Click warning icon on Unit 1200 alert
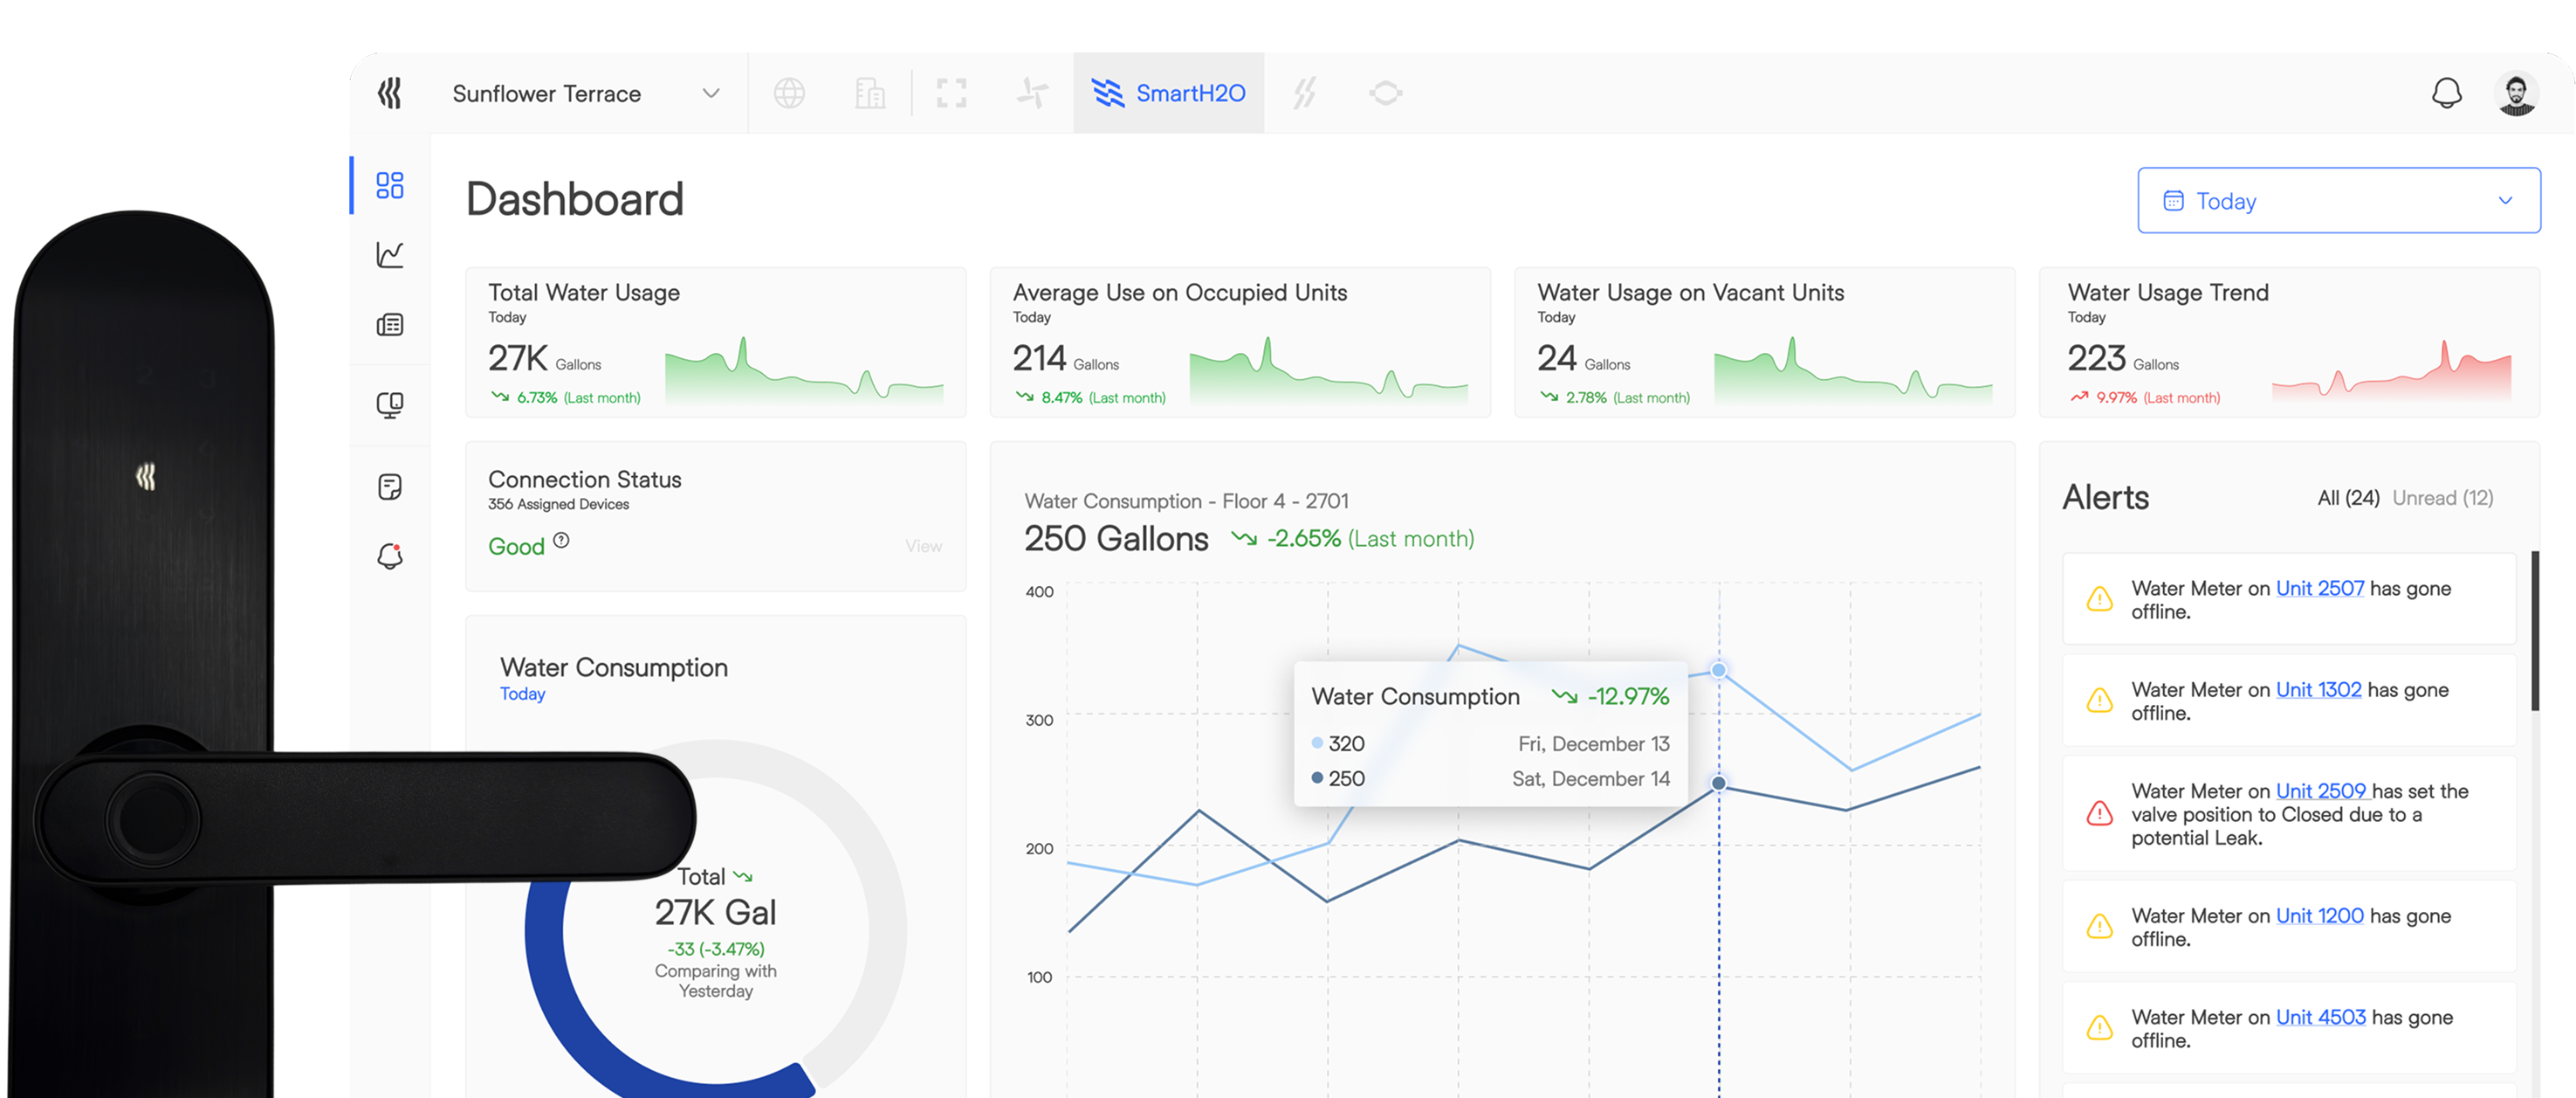This screenshot has width=2576, height=1098. pos(2099,926)
